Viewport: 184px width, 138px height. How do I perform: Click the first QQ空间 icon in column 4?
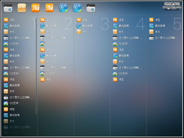coord(115,44)
